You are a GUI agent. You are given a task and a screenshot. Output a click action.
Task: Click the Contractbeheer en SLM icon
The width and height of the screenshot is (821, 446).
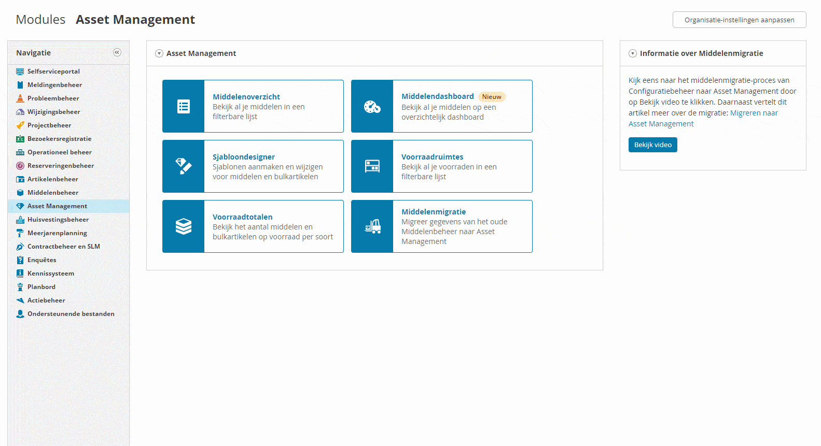[x=20, y=247]
